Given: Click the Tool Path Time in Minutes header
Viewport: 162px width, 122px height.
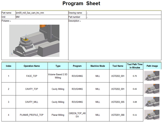Looking at the screenshot, I should tap(135, 66).
